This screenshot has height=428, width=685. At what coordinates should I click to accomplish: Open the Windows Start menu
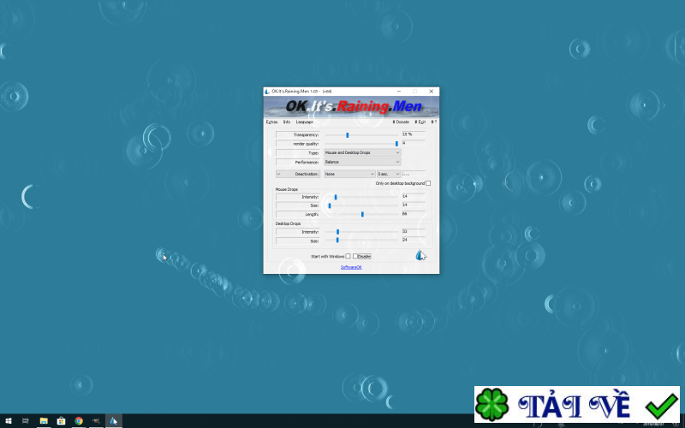tap(9, 421)
